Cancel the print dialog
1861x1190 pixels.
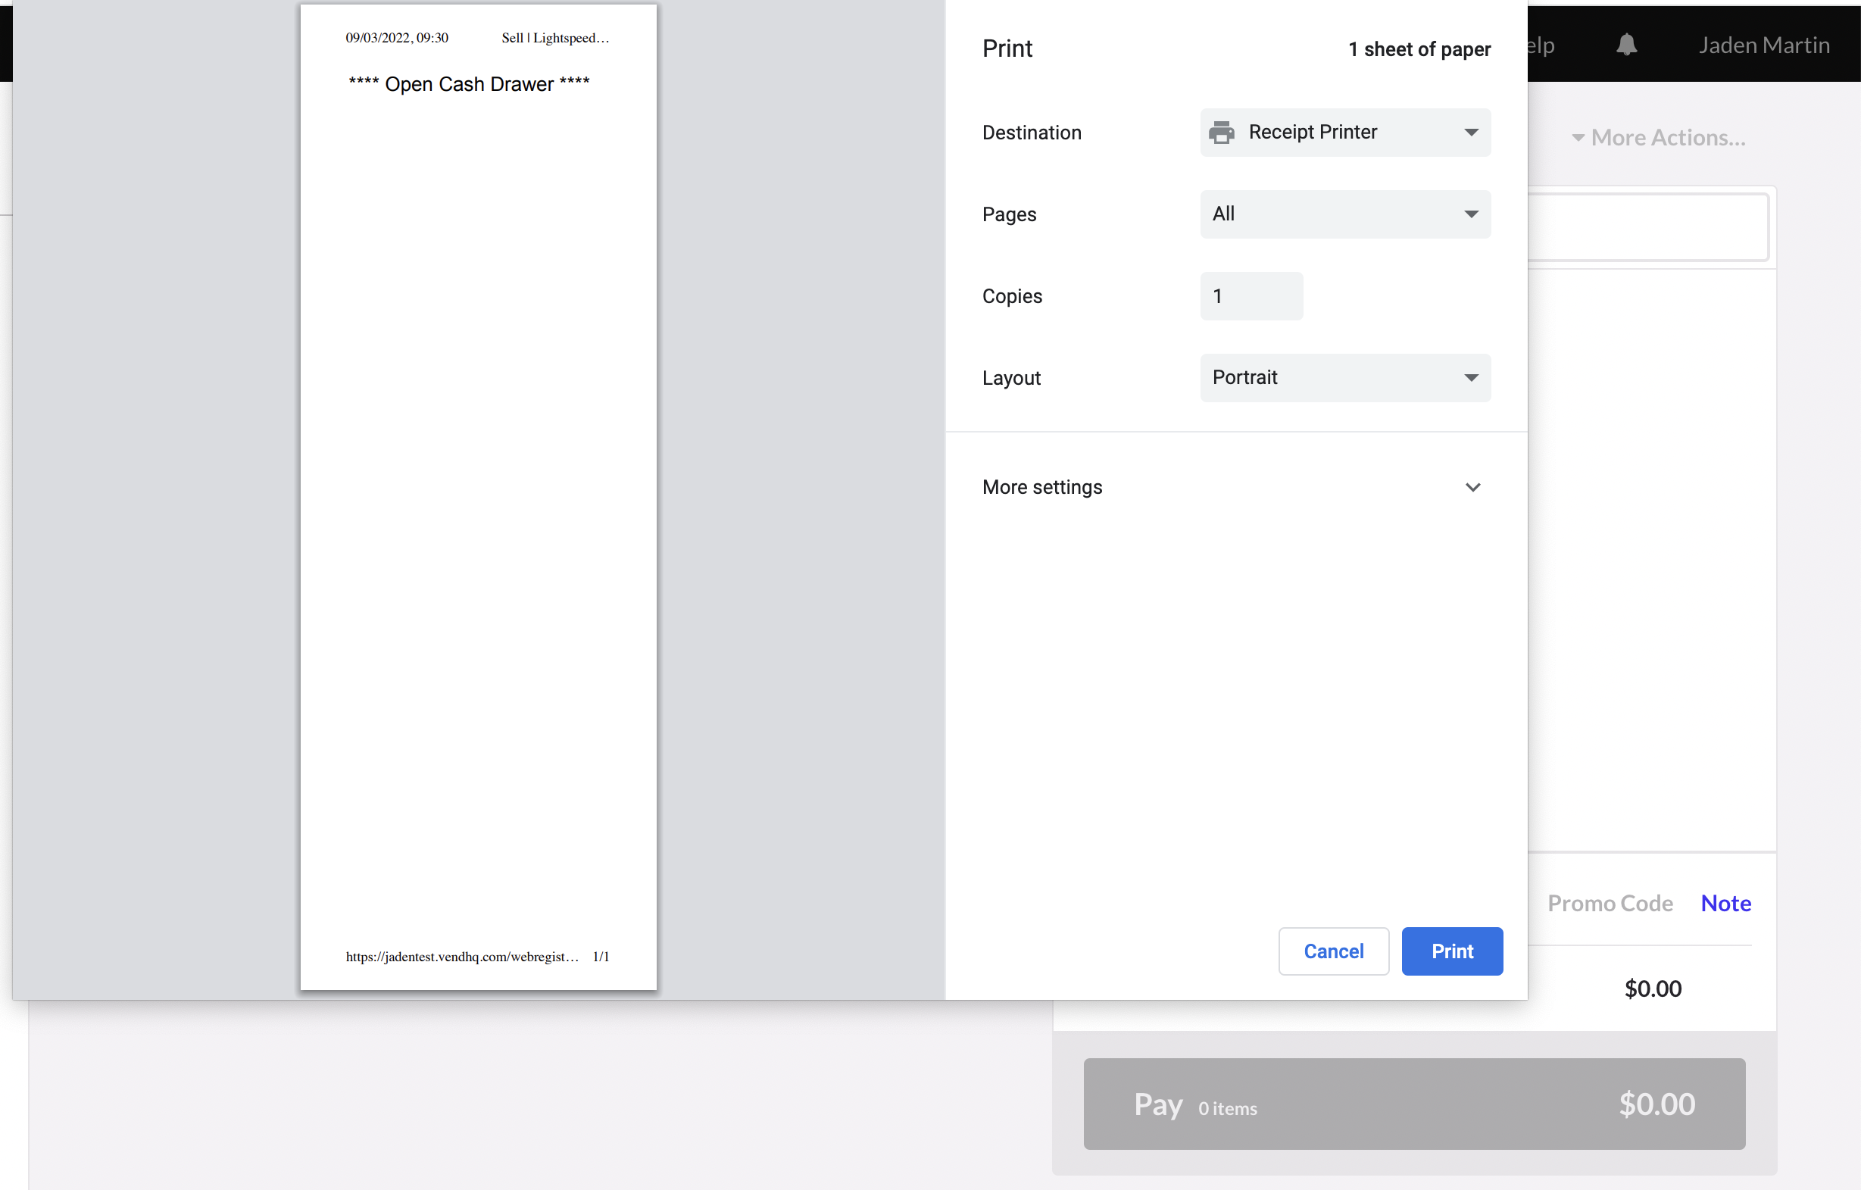(x=1333, y=951)
